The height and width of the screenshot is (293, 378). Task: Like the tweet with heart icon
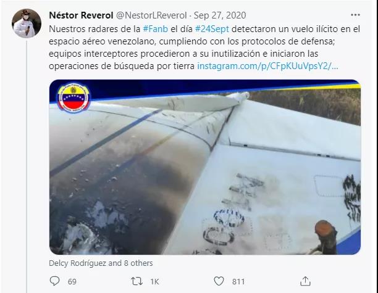[x=219, y=281]
